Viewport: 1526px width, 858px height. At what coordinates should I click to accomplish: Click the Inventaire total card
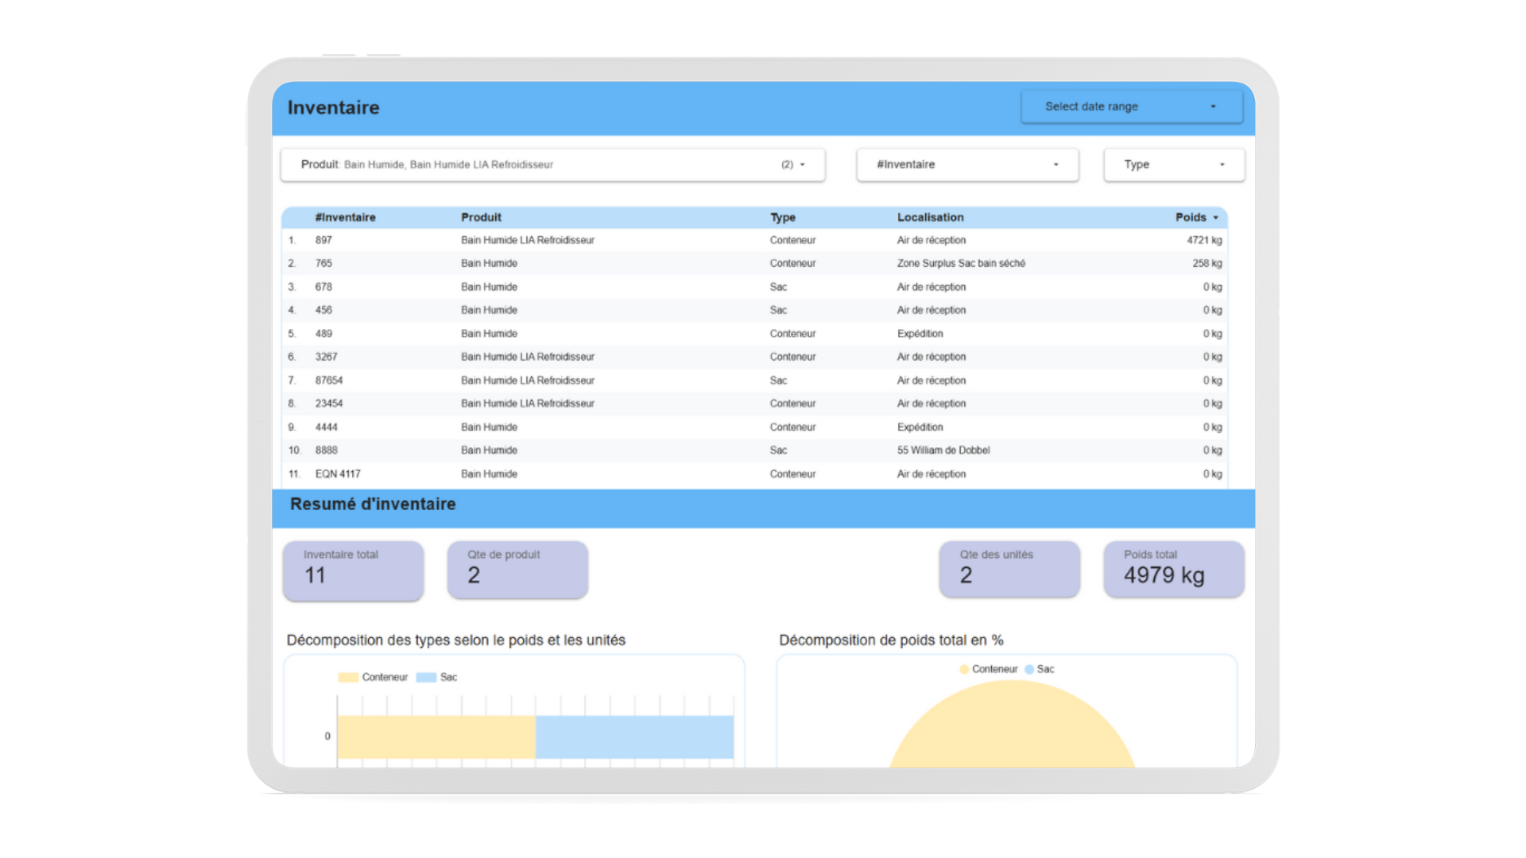[353, 570]
